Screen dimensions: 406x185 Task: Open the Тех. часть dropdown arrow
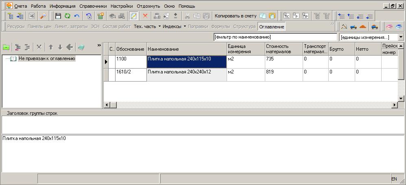(159, 26)
